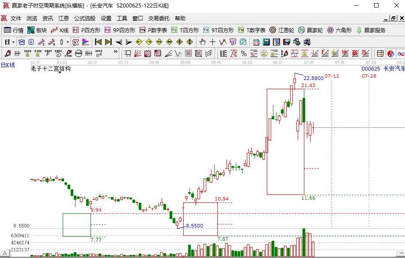
Task: Expand the toolbar overflow chevron
Action: pyautogui.click(x=115, y=52)
